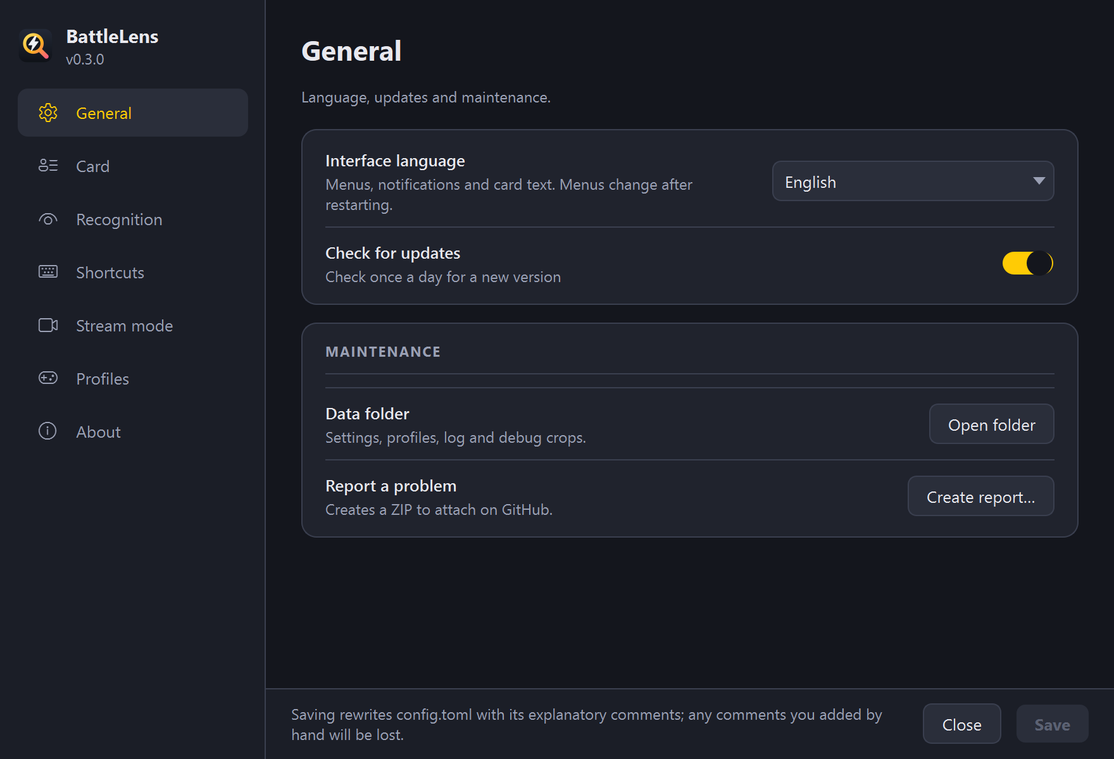Screen dimensions: 1114x759
Task: Click the Create report... button
Action: pos(980,496)
